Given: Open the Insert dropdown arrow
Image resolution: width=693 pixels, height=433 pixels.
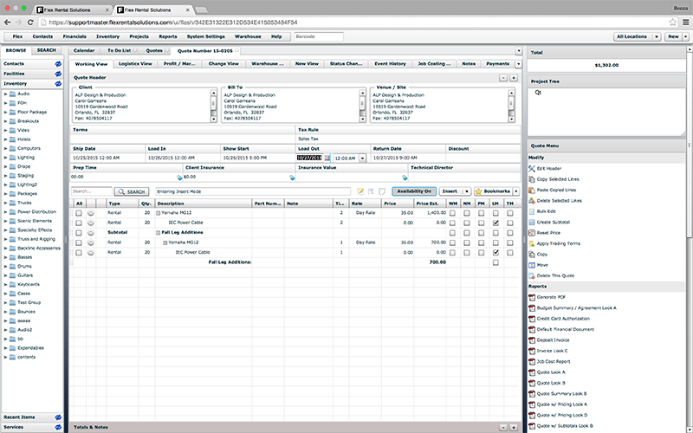Looking at the screenshot, I should click(x=466, y=191).
